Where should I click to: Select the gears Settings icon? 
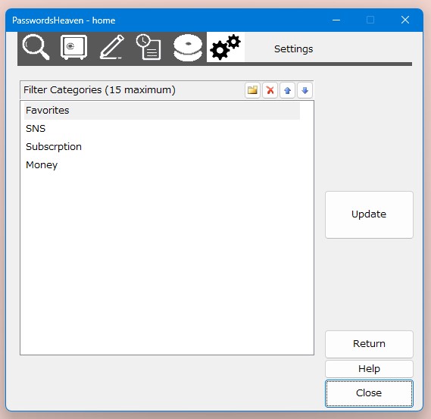click(226, 47)
